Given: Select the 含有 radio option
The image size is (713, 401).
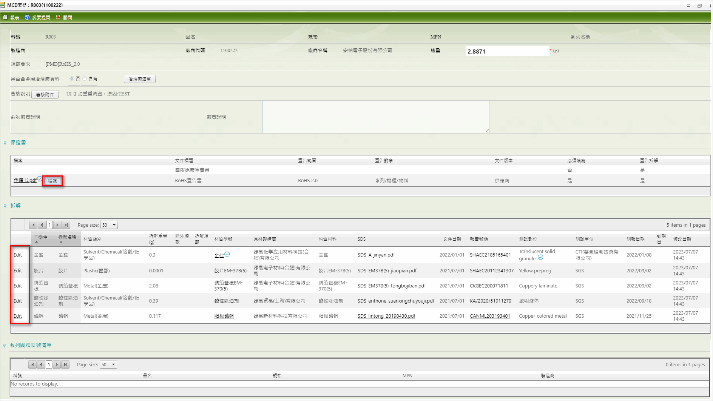Looking at the screenshot, I should pos(85,78).
